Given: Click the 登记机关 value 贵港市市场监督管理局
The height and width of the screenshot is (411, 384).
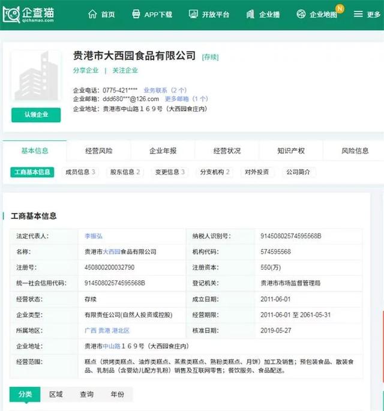Looking at the screenshot, I should point(290,283).
